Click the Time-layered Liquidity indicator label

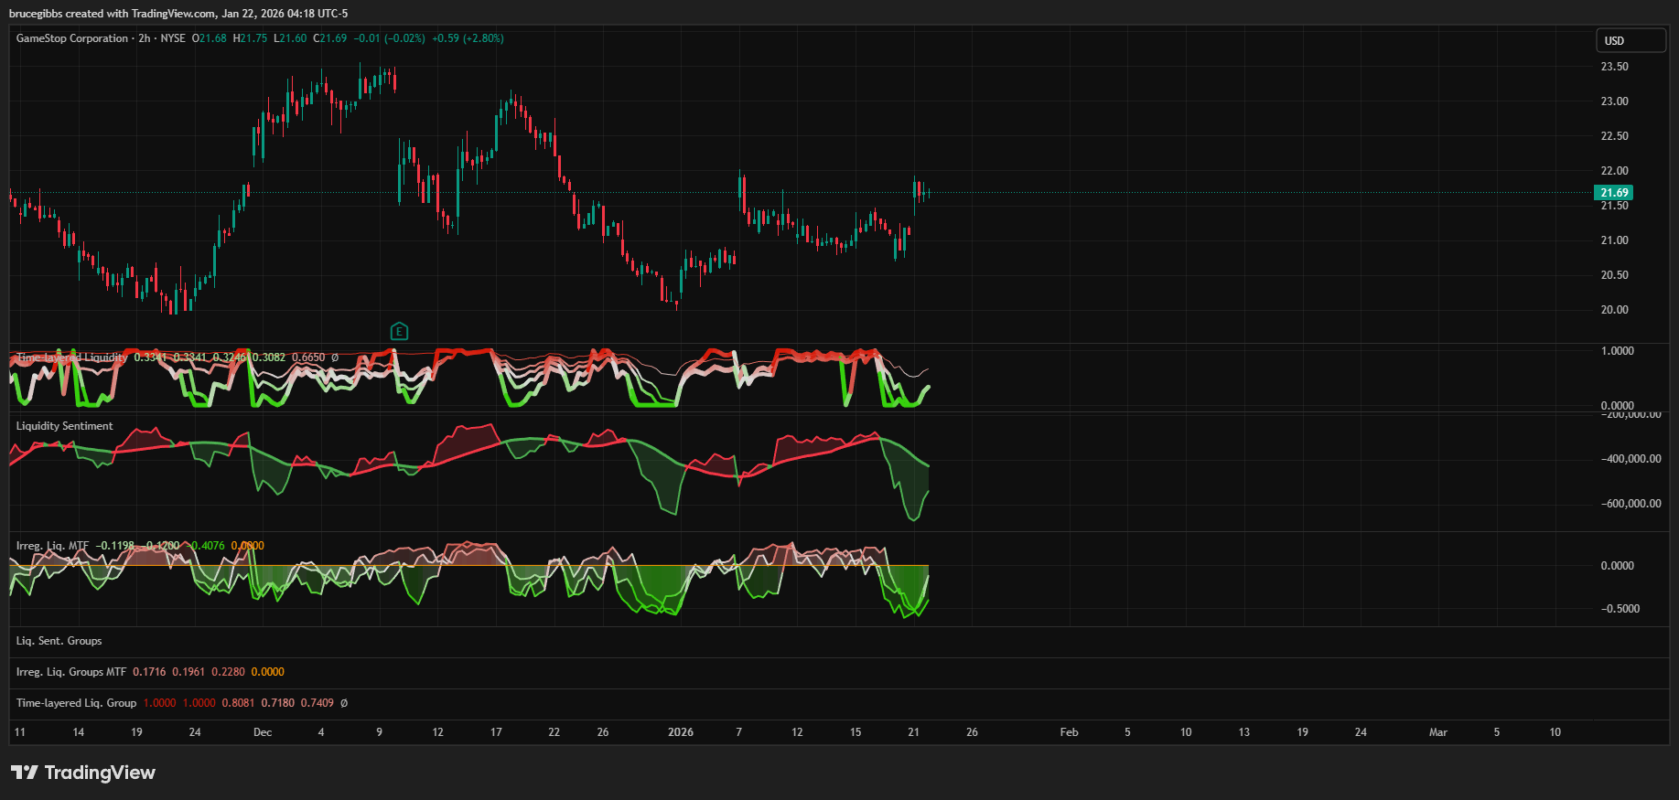tap(71, 357)
